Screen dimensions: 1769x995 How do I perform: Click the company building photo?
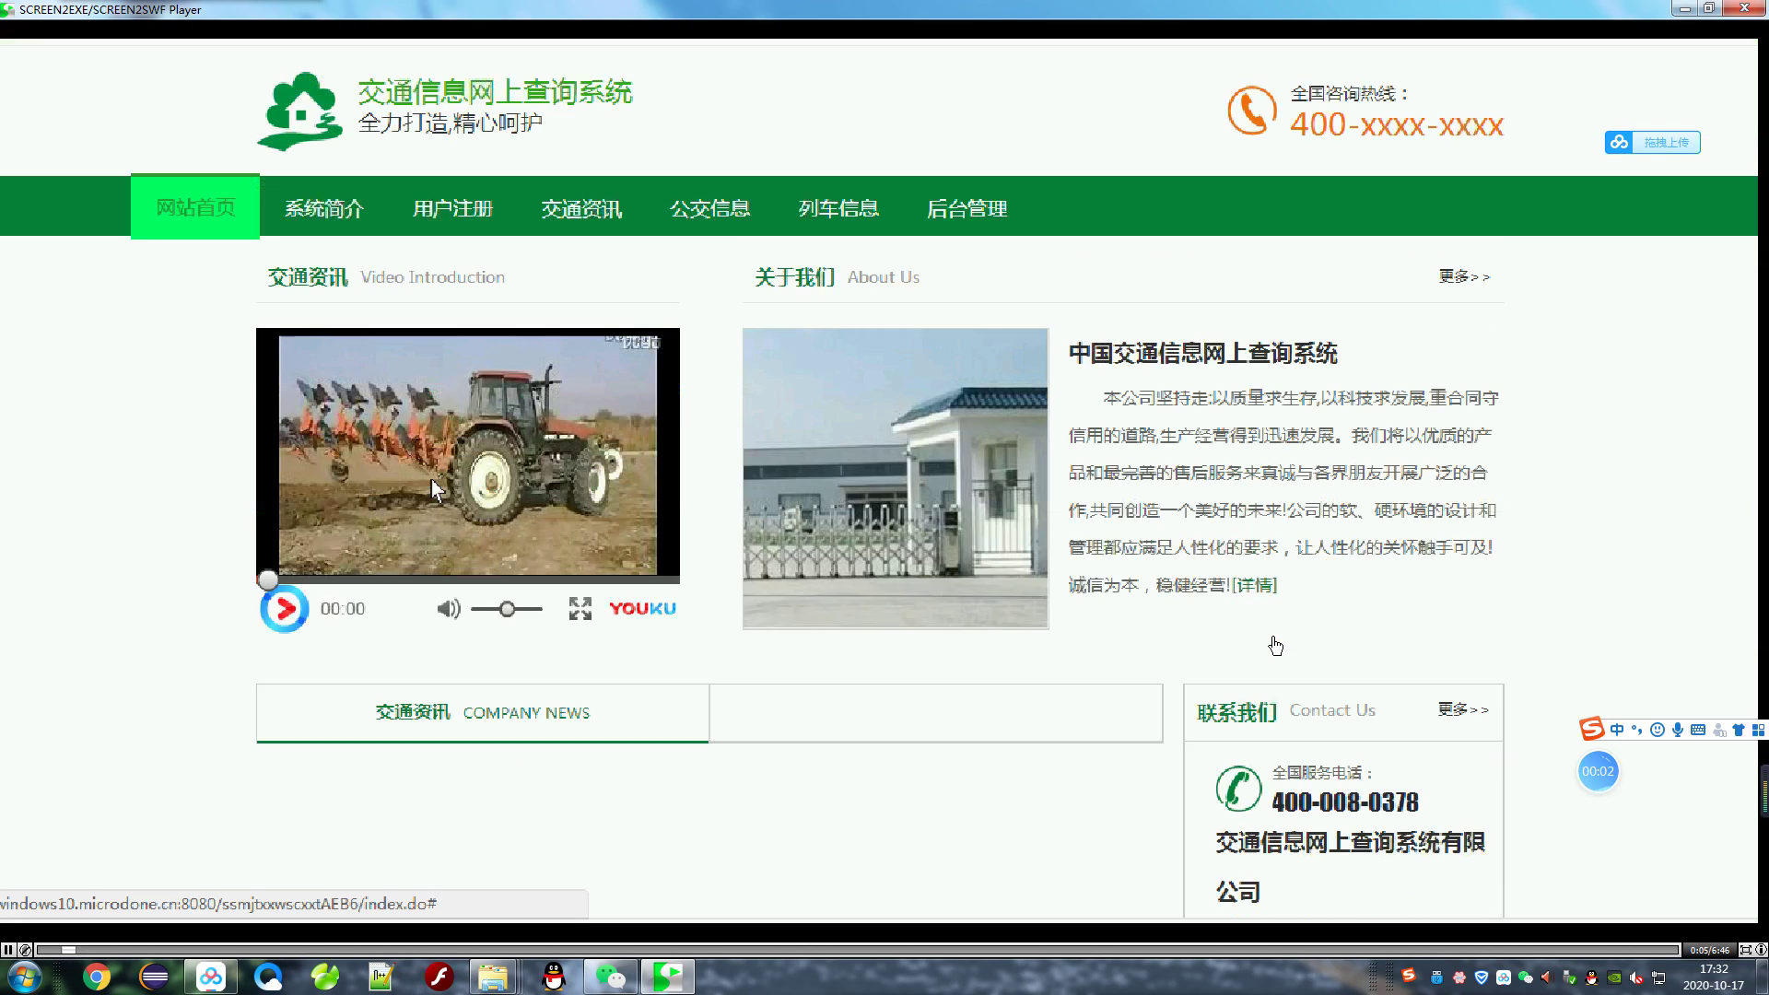click(896, 478)
